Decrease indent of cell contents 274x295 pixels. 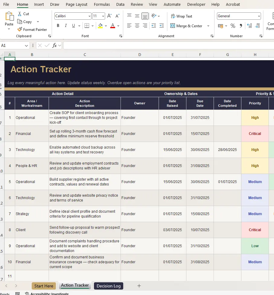tap(154, 26)
